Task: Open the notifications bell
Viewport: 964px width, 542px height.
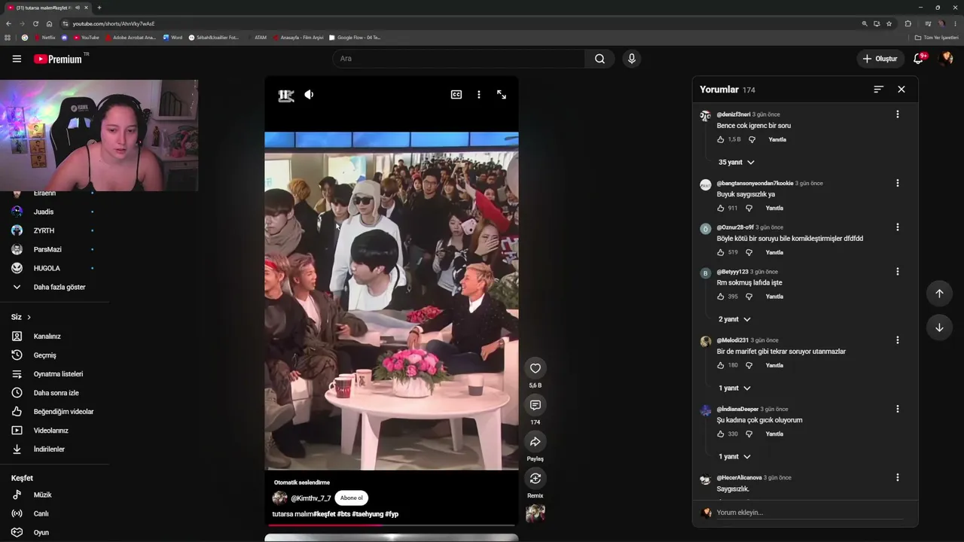Action: [x=918, y=59]
